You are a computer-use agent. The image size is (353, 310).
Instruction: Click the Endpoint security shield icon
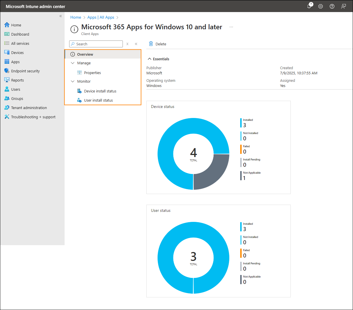(7, 71)
